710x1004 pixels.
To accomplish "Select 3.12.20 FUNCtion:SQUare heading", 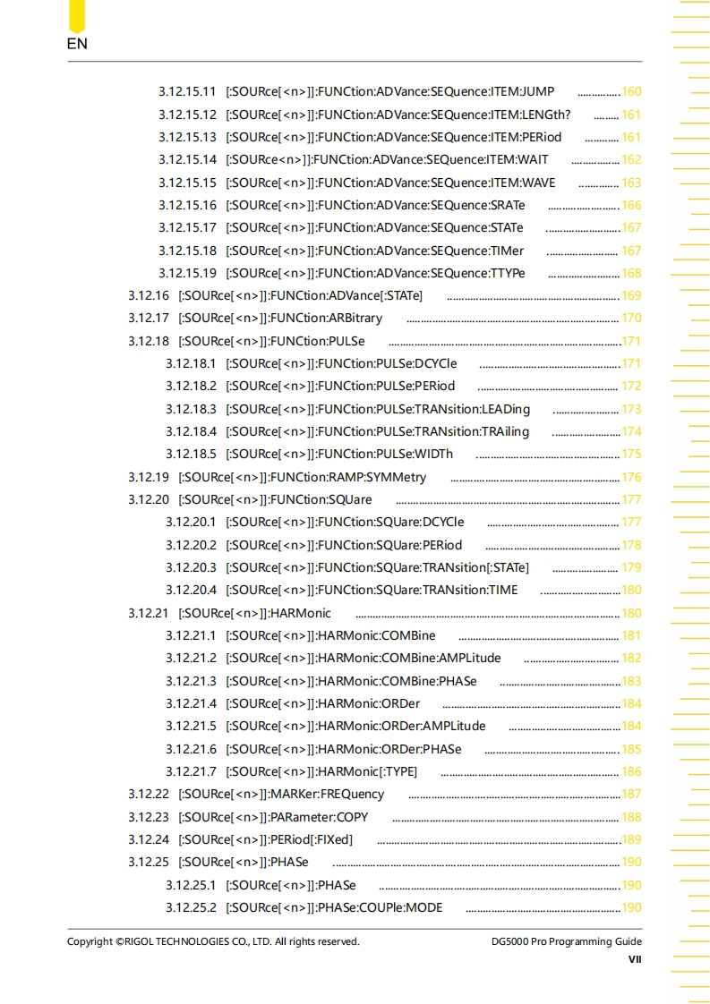I will coord(275,499).
